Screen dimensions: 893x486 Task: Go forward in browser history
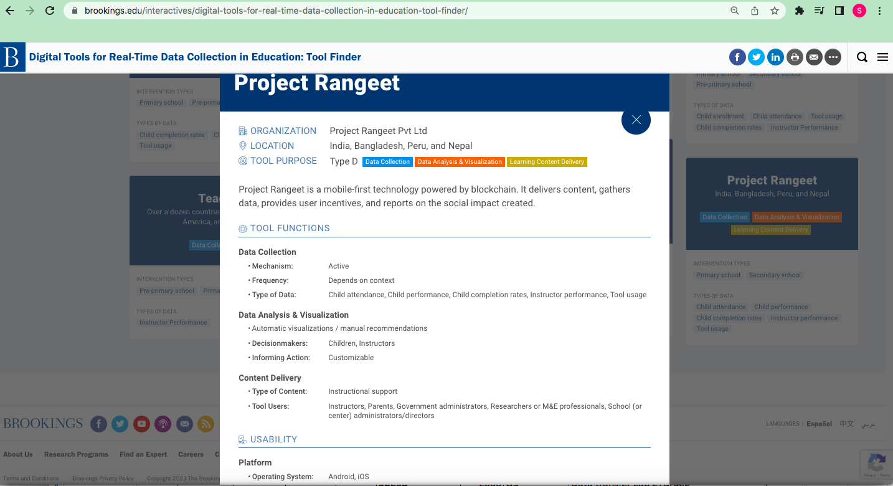pyautogui.click(x=30, y=11)
